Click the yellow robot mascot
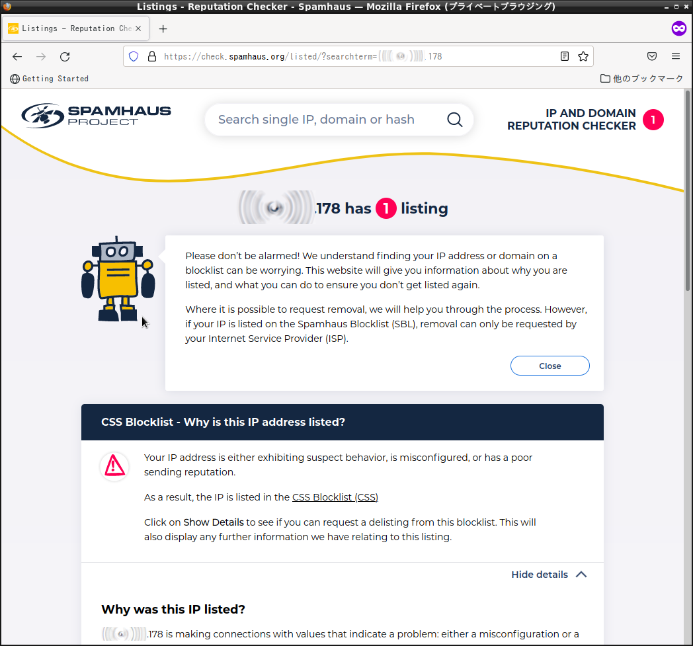The height and width of the screenshot is (646, 693). pyautogui.click(x=118, y=278)
